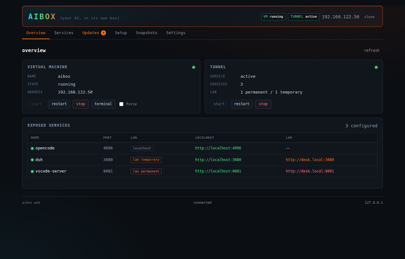This screenshot has width=405, height=259.
Task: Click the 1 permanent / 1 temporary value
Action: (x=271, y=92)
